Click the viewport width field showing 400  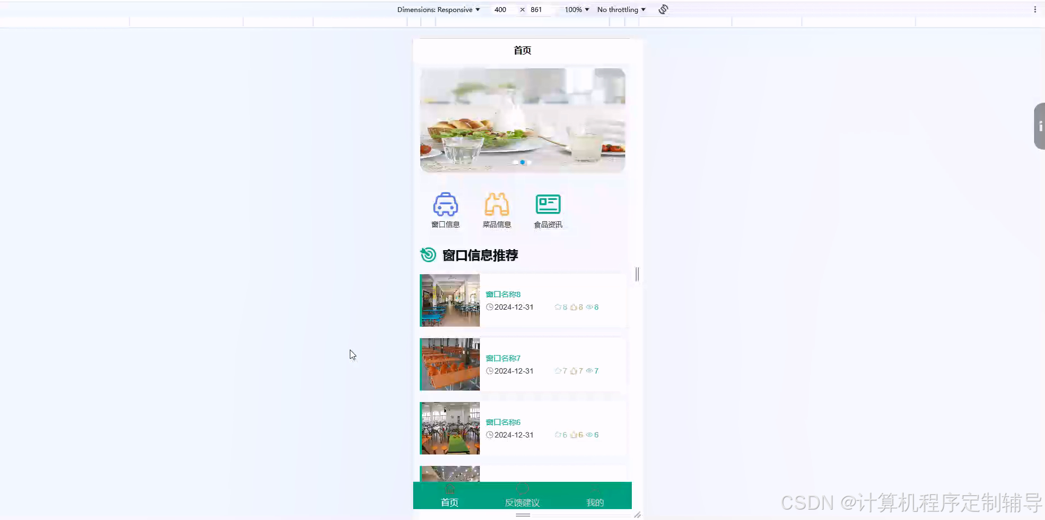pos(500,9)
